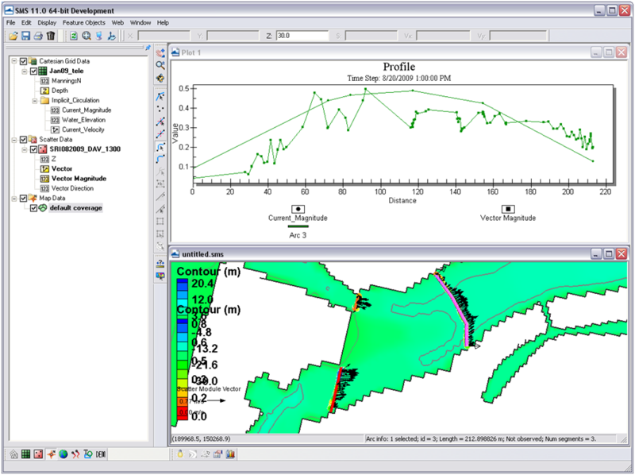The width and height of the screenshot is (635, 475).
Task: Select the feature point selection tool
Action: point(160,96)
